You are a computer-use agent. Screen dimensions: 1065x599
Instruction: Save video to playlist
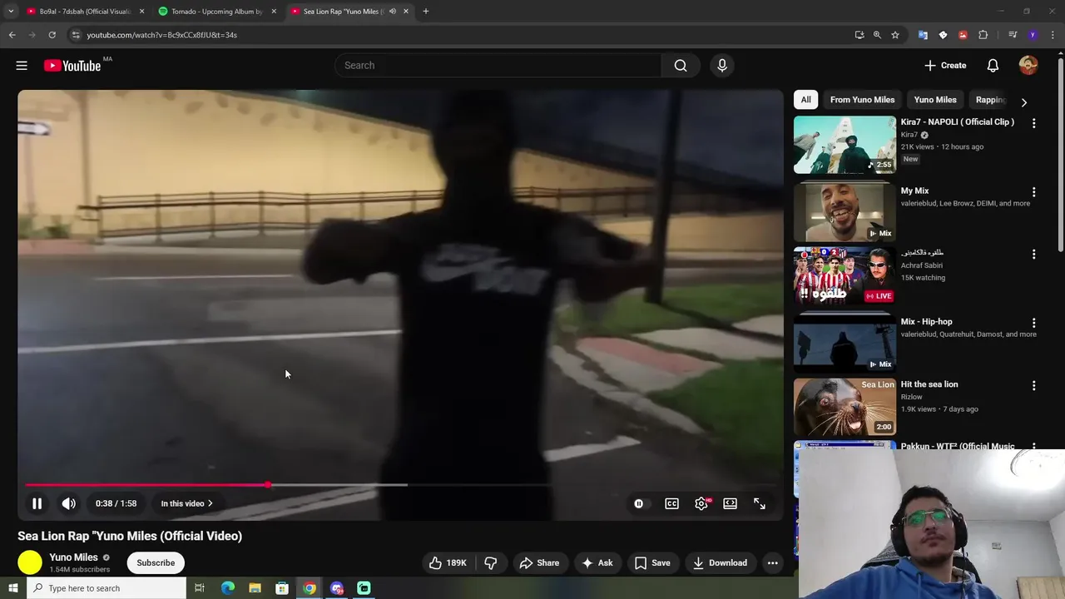click(x=652, y=563)
